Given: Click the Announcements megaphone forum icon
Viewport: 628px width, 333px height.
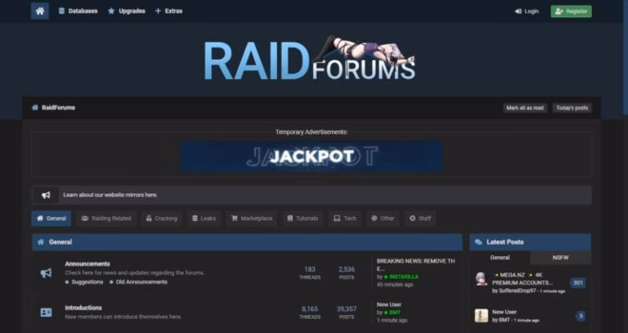Looking at the screenshot, I should (x=46, y=273).
